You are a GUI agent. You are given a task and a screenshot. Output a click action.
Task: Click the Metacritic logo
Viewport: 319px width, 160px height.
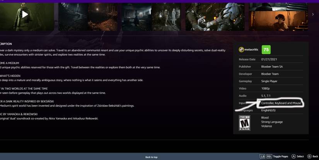249,50
